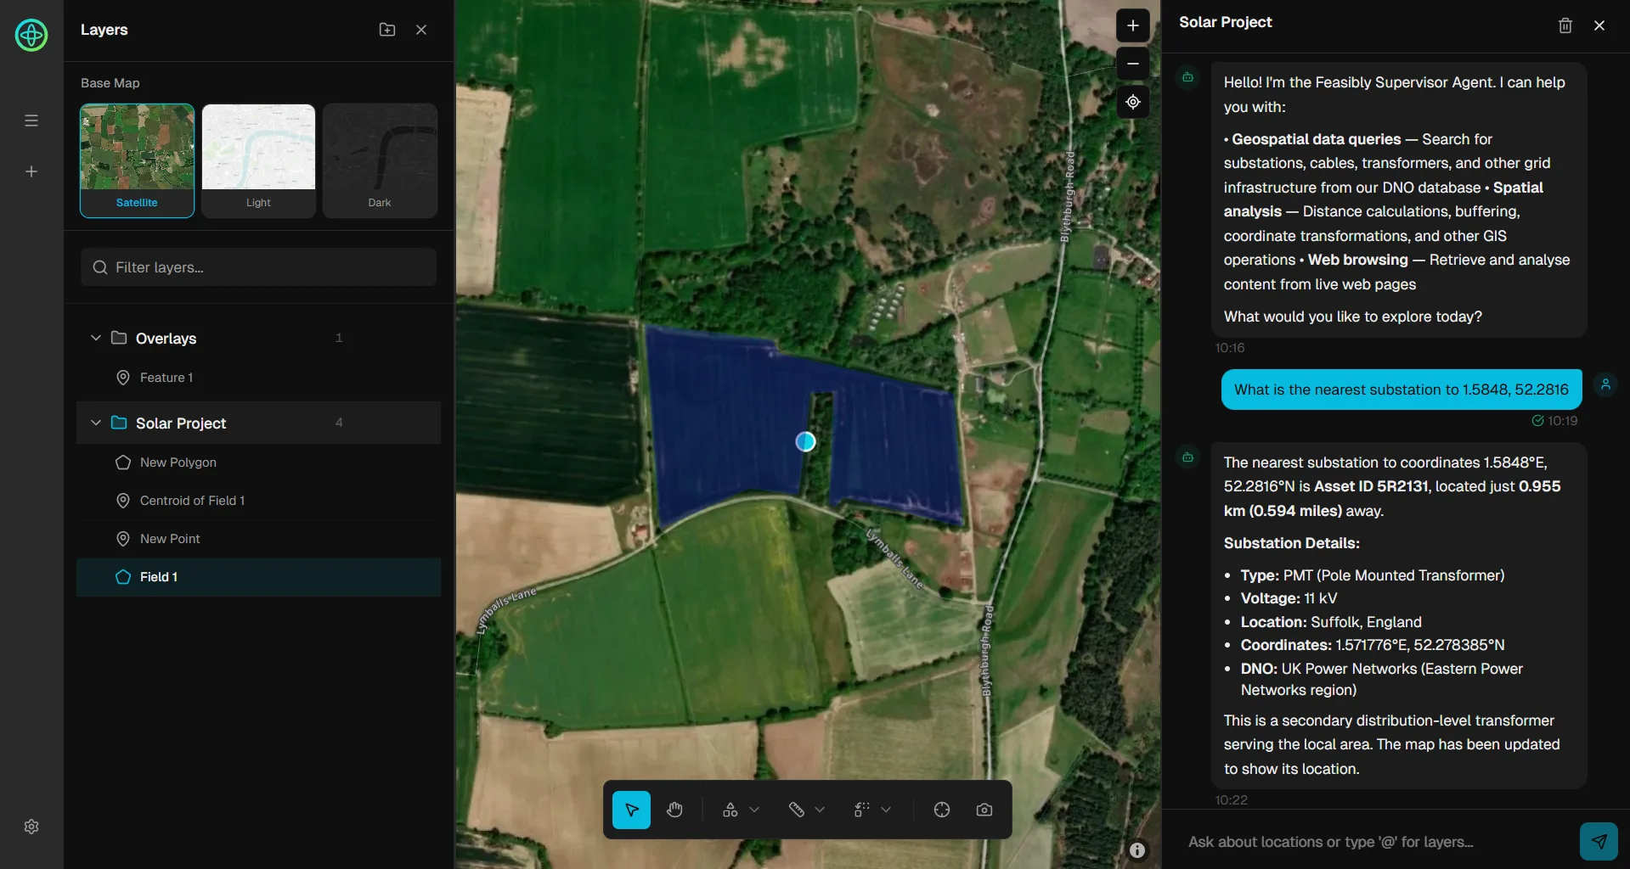Delete the Solar Project chat
The height and width of the screenshot is (869, 1630).
(1565, 25)
